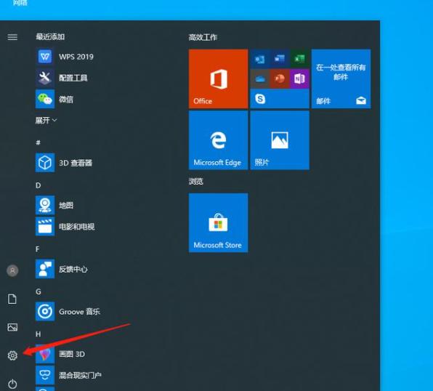Open the hamburger menu in Start
Screen dimensions: 433x391
12,37
